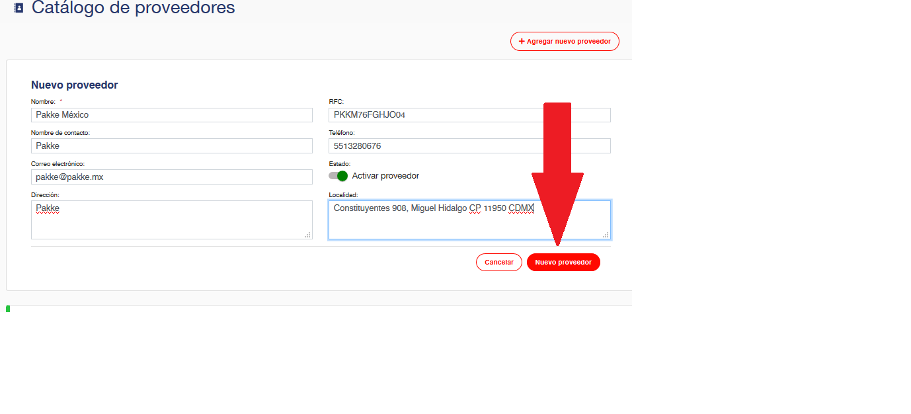Image resolution: width=911 pixels, height=414 pixels.
Task: Focus the Correo electrónico email field
Action: (x=171, y=177)
